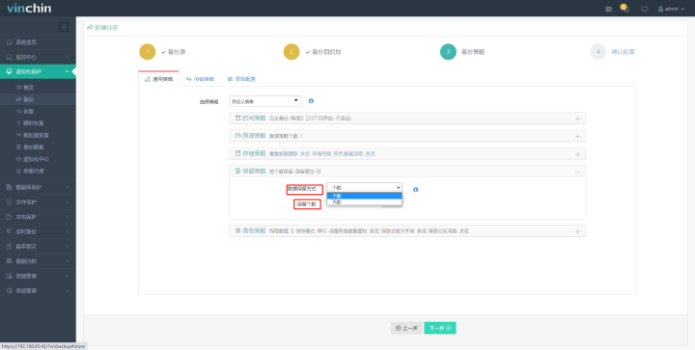Viewport: 695px width, 350px height.
Task: Expand 数据库保护 chevron in sidebar
Action: pyautogui.click(x=67, y=187)
